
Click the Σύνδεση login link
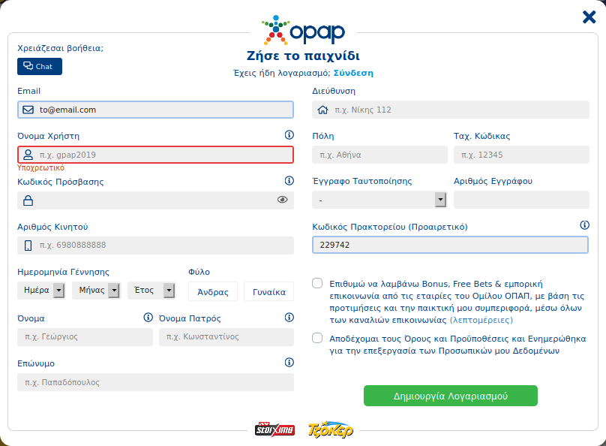[x=353, y=73]
